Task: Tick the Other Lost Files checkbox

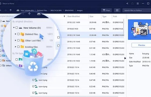Action: (18, 40)
